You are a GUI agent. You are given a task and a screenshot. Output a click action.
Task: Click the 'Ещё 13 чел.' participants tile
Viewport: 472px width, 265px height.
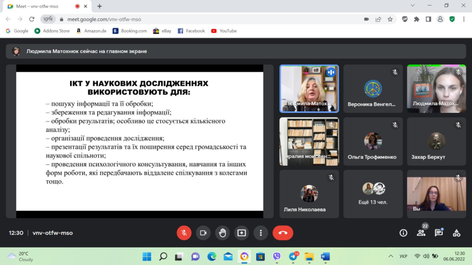(373, 194)
